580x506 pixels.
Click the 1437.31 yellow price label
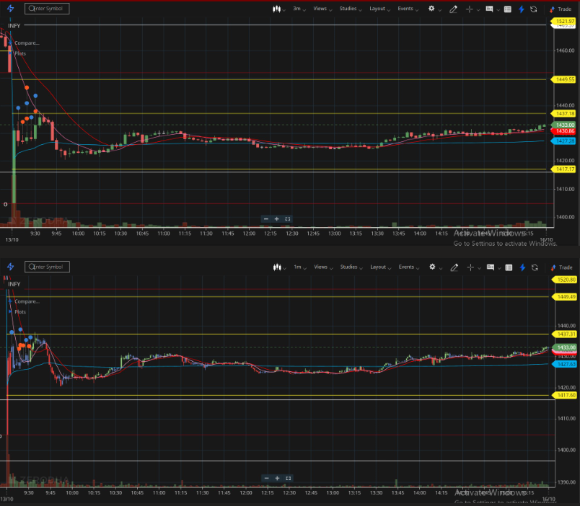564,334
